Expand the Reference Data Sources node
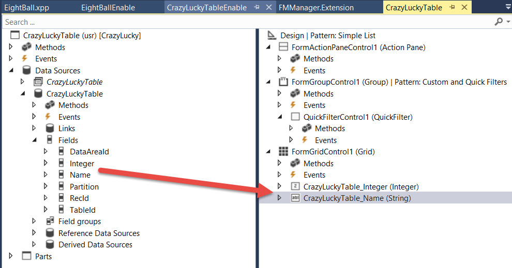The width and height of the screenshot is (512, 268). pyautogui.click(x=34, y=233)
